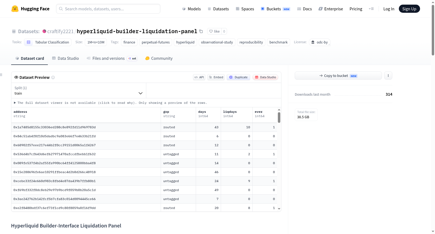The height and width of the screenshot is (234, 435).
Task: Click the Embed button
Action: (x=216, y=77)
